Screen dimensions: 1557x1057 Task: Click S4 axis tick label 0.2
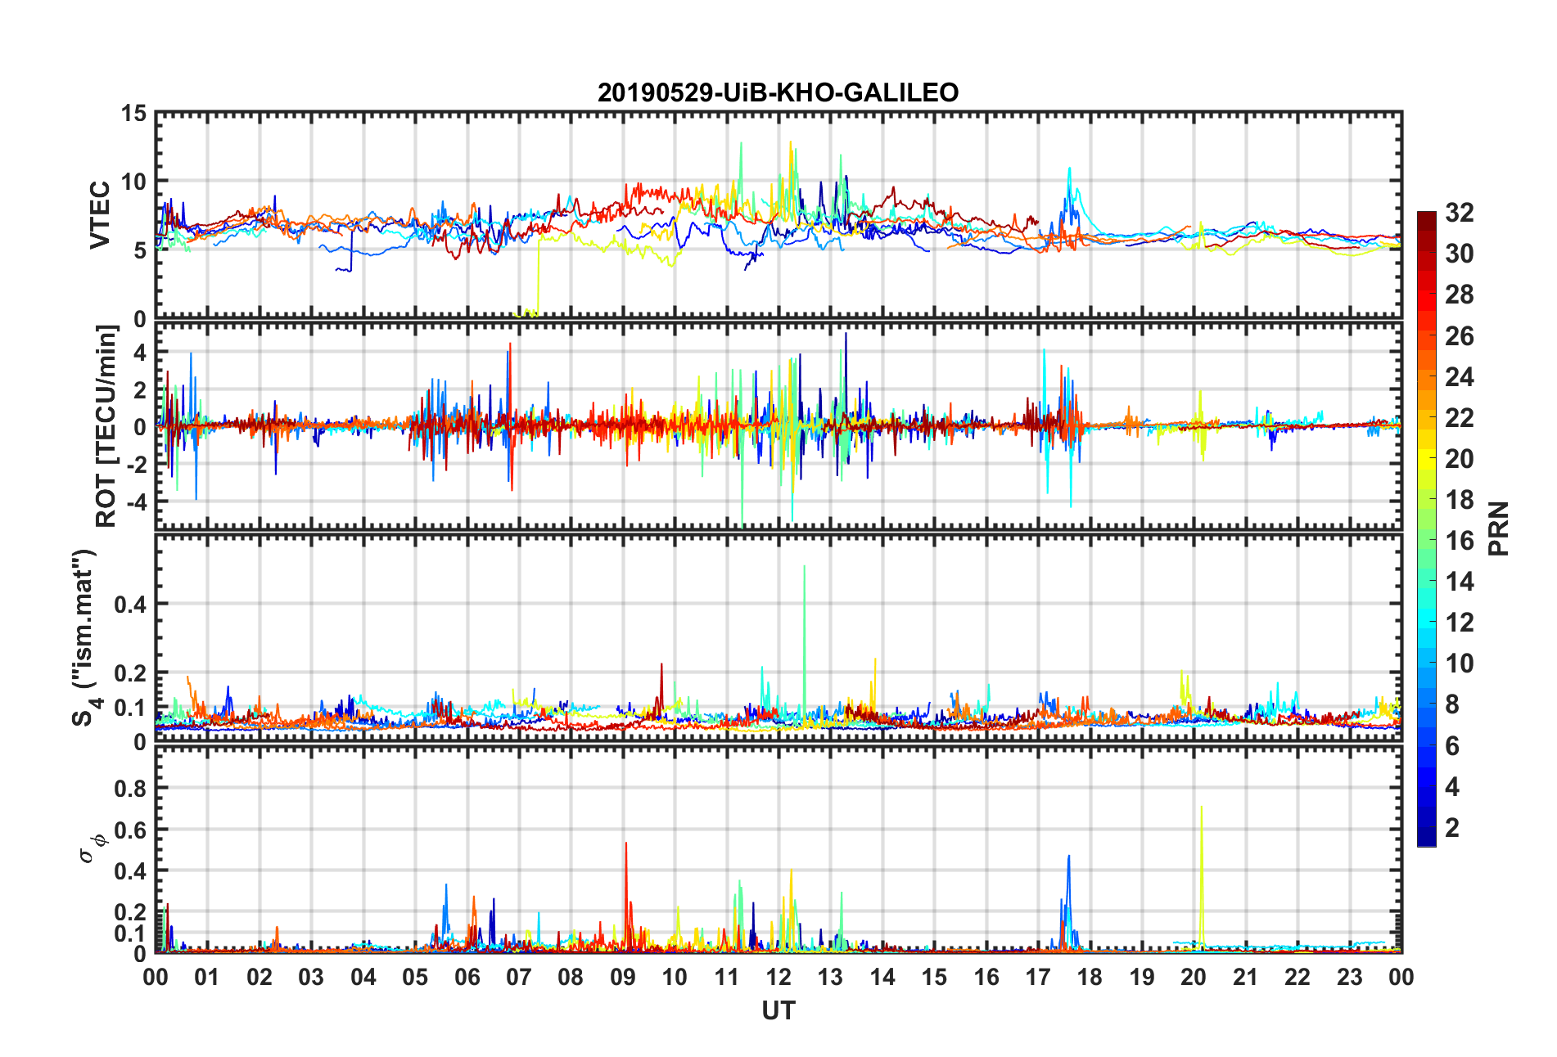[131, 673]
